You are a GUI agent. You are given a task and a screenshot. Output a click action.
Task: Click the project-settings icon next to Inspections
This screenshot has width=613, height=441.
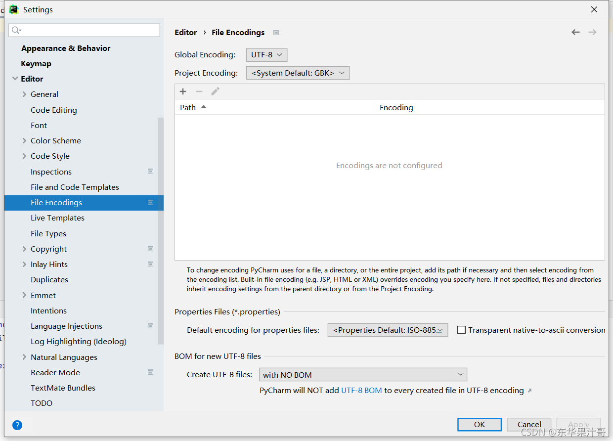(x=151, y=171)
